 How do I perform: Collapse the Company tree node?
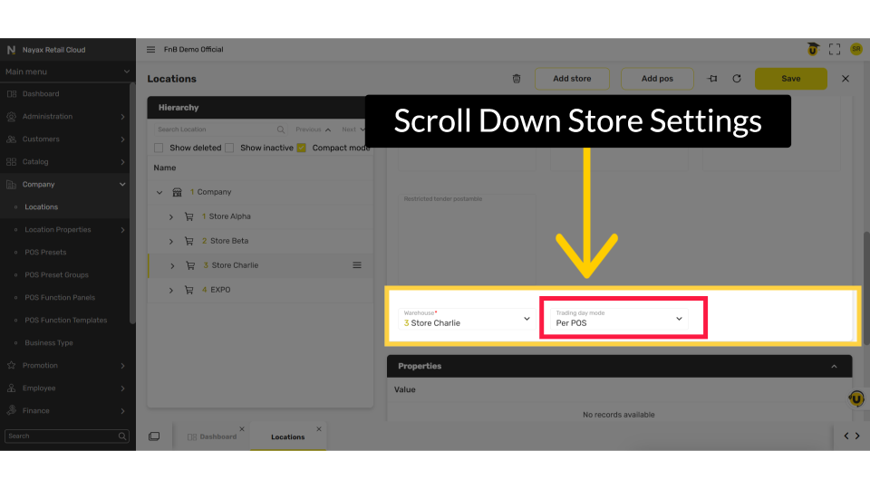point(159,192)
